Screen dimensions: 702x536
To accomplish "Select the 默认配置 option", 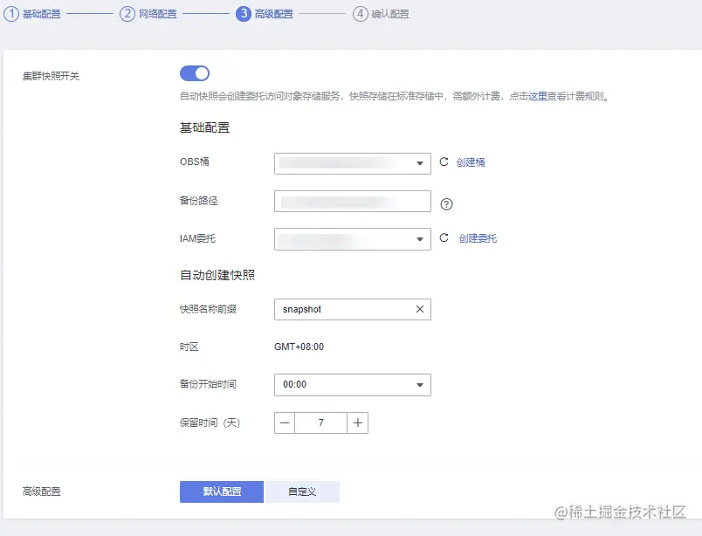I will pyautogui.click(x=221, y=491).
